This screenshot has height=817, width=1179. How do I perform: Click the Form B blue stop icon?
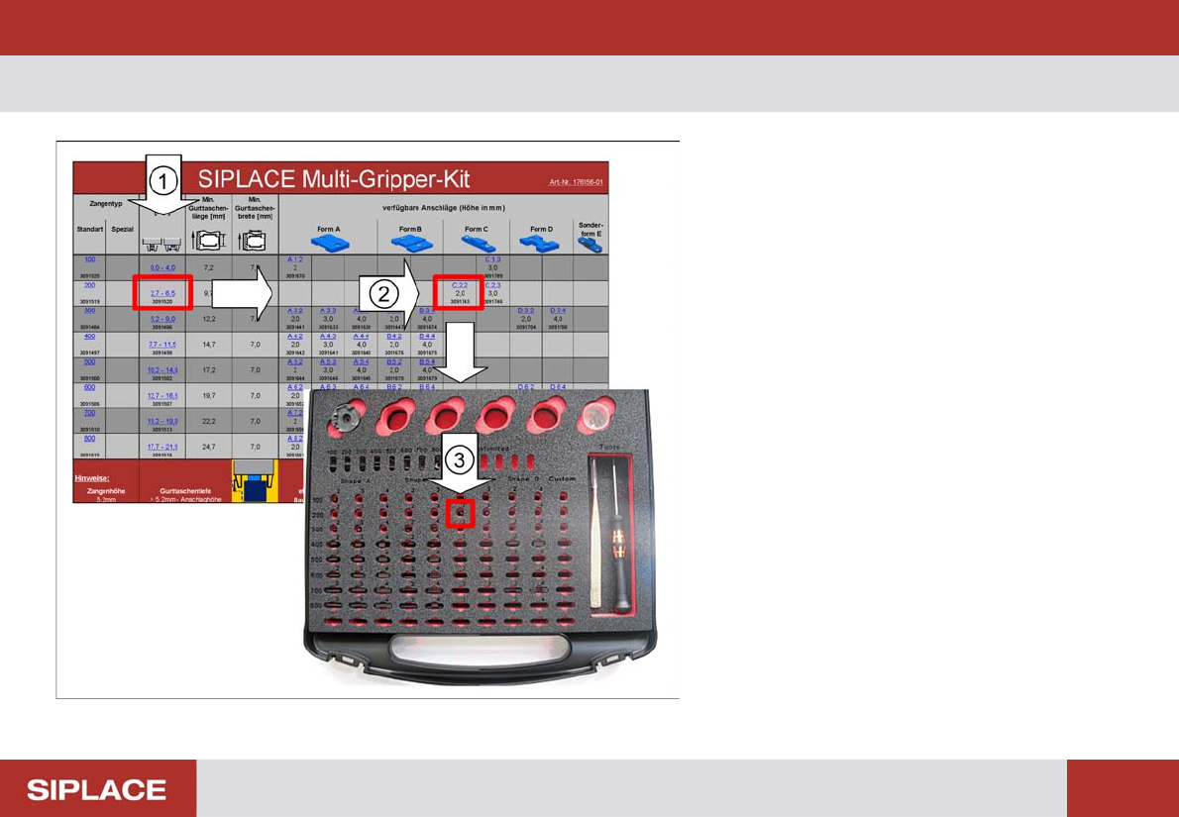pos(410,244)
